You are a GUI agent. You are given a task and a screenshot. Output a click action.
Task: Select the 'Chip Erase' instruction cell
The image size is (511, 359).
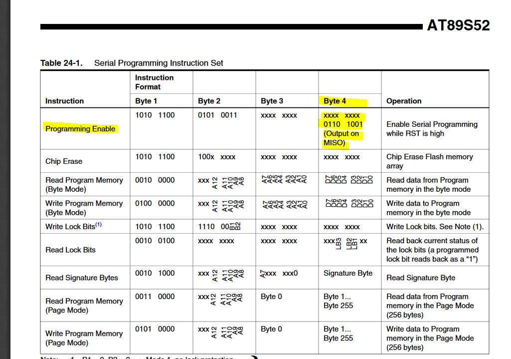(x=64, y=161)
